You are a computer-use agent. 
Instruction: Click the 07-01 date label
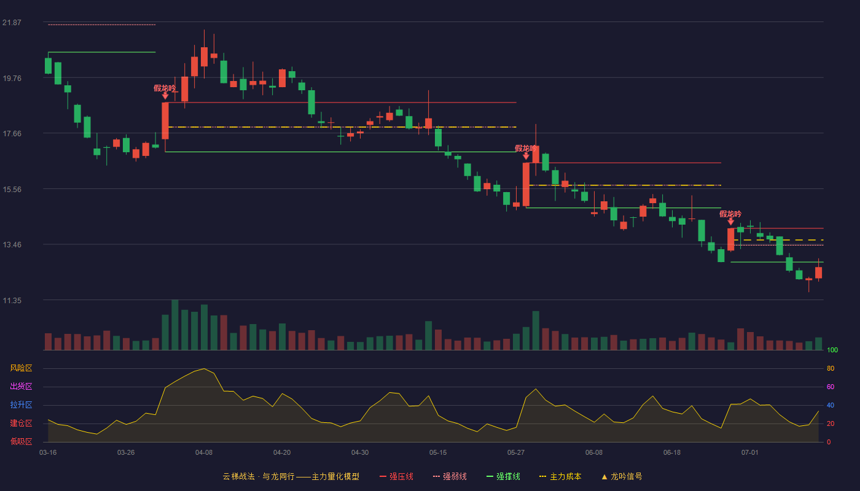pos(750,452)
